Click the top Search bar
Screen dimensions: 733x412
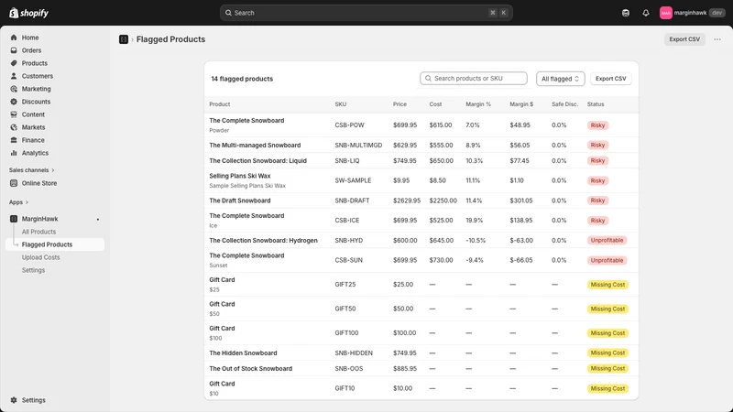pyautogui.click(x=366, y=13)
